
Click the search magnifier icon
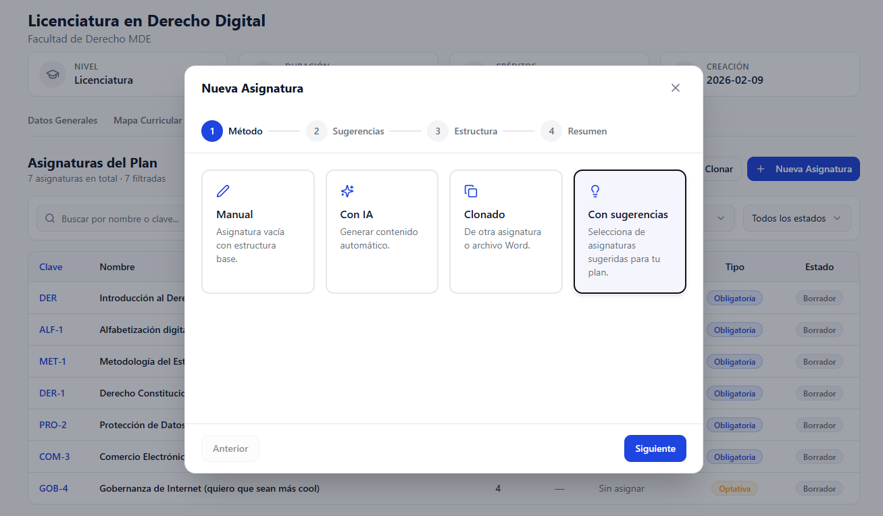pyautogui.click(x=50, y=219)
